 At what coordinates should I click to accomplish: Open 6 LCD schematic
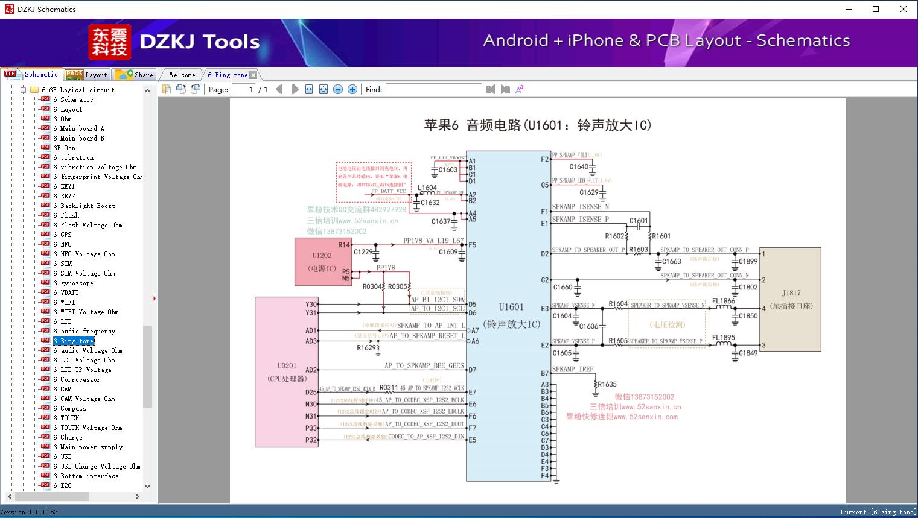62,321
